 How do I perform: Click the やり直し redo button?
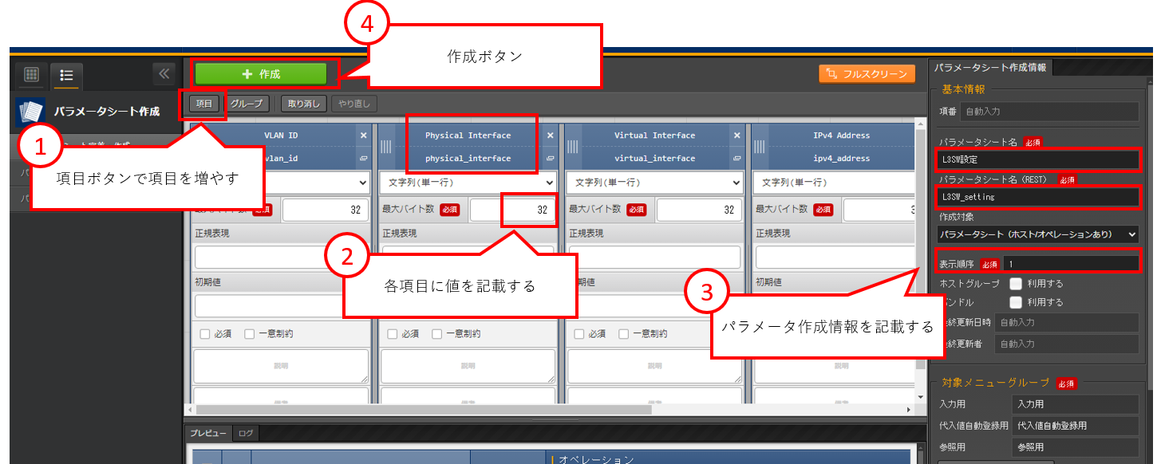(x=354, y=104)
